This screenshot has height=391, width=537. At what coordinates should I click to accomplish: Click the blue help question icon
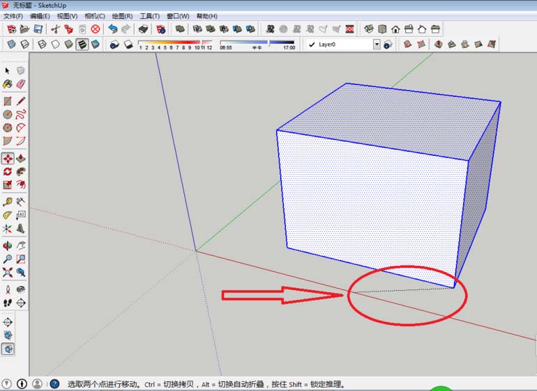point(54,384)
